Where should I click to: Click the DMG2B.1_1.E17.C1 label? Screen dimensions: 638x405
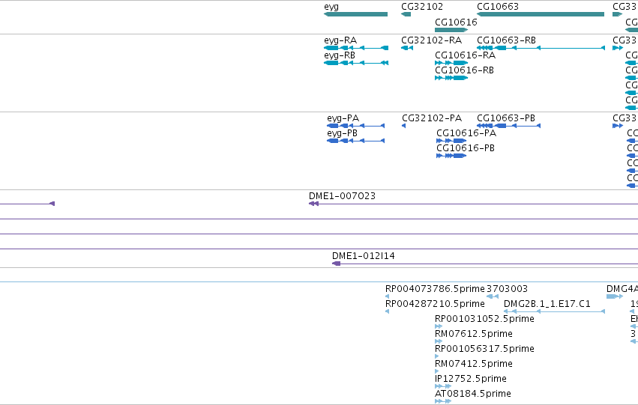[547, 304]
